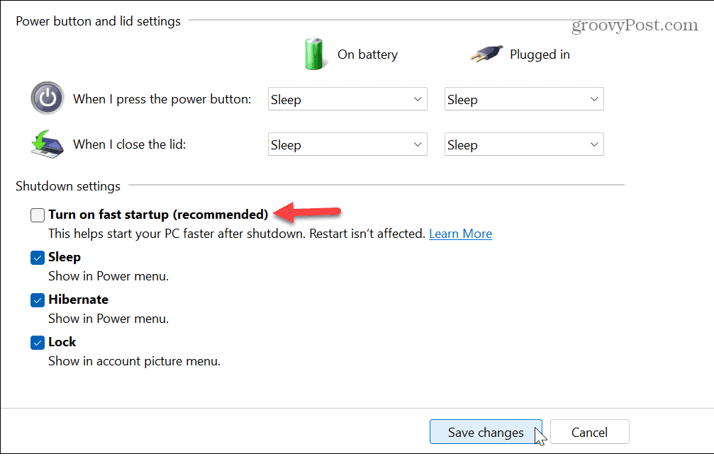Image resolution: width=714 pixels, height=456 pixels.
Task: Open the Learn More link
Action: (x=460, y=234)
